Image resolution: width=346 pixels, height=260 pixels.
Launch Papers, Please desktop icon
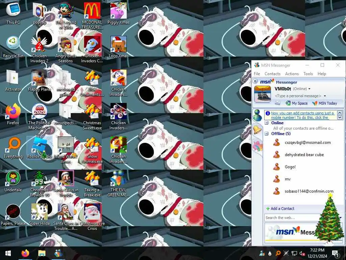point(13,215)
